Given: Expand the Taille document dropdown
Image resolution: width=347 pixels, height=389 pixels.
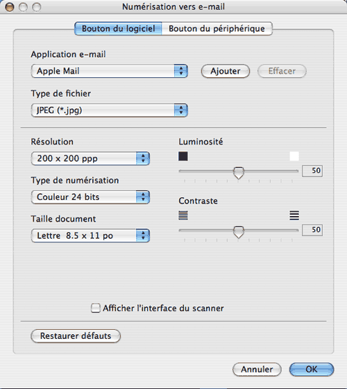Looking at the screenshot, I should click(x=90, y=235).
